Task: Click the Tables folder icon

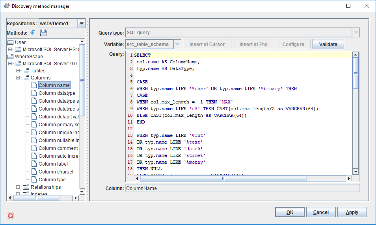Action: click(26, 71)
